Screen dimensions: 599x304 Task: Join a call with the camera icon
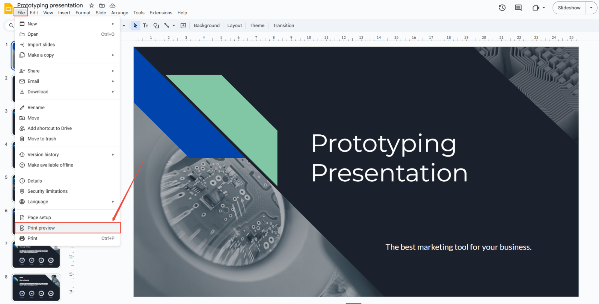tap(535, 8)
